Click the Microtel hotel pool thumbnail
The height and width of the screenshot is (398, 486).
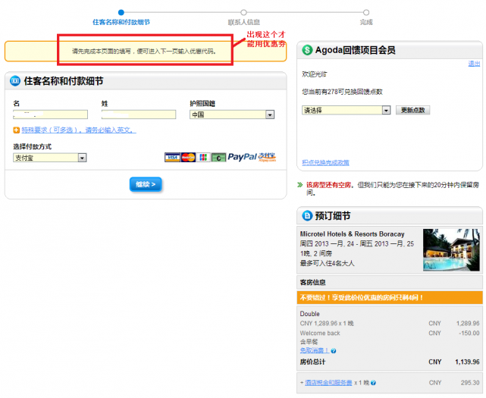[451, 250]
